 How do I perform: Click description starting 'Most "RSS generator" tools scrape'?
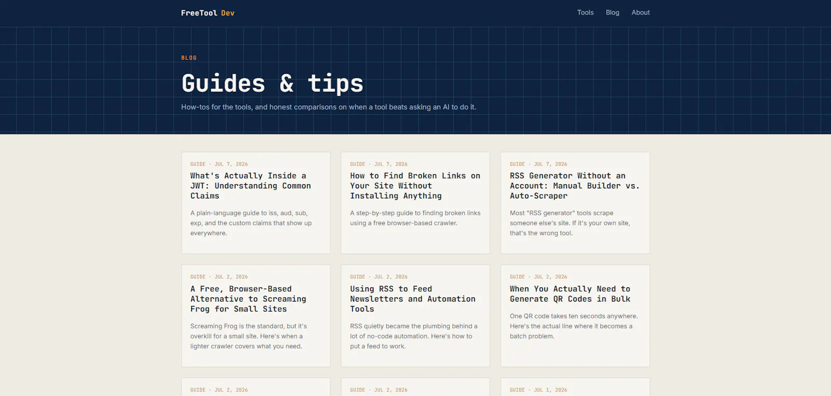(x=570, y=223)
